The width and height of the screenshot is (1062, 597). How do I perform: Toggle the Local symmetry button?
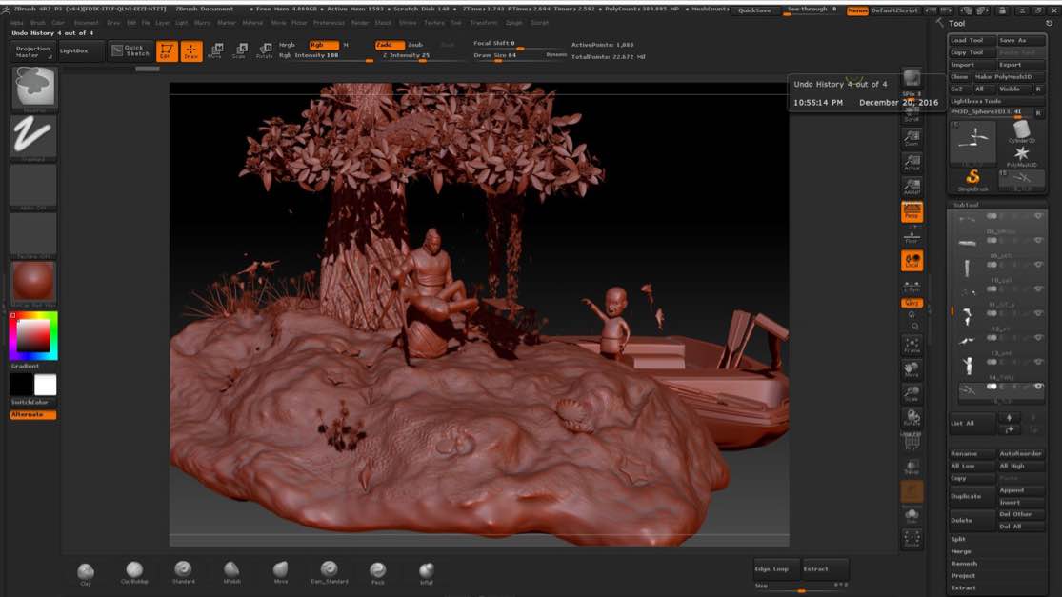tap(912, 261)
